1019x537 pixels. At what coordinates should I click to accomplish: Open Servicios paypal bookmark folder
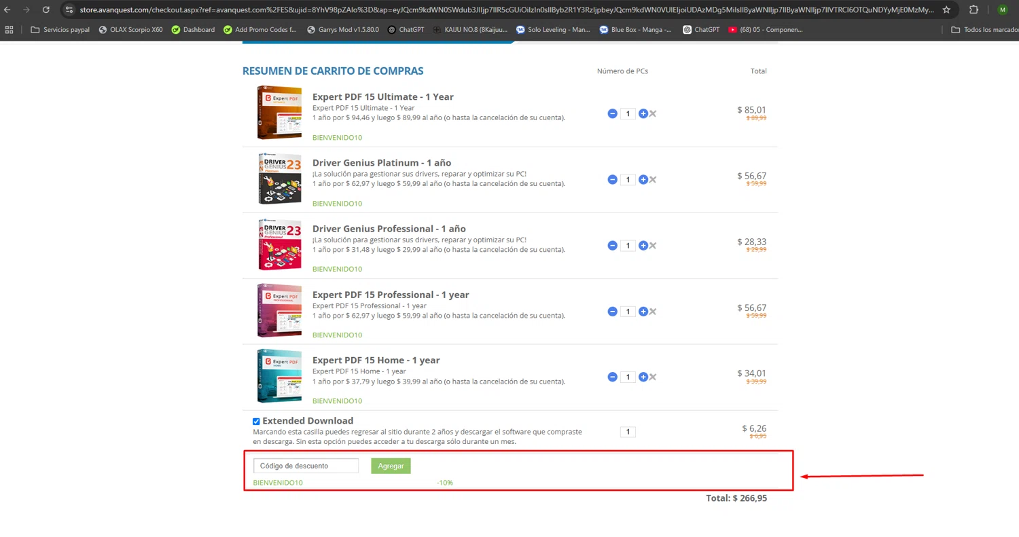[x=60, y=30]
